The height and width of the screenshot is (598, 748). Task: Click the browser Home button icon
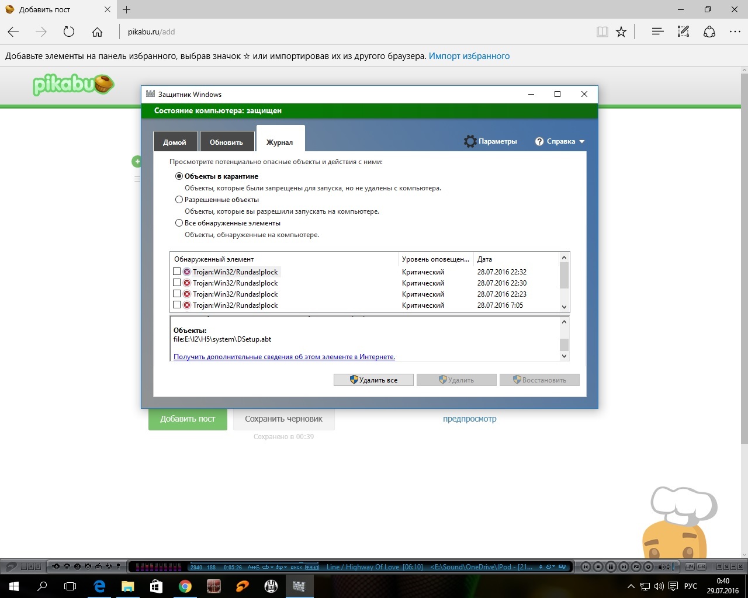point(97,32)
